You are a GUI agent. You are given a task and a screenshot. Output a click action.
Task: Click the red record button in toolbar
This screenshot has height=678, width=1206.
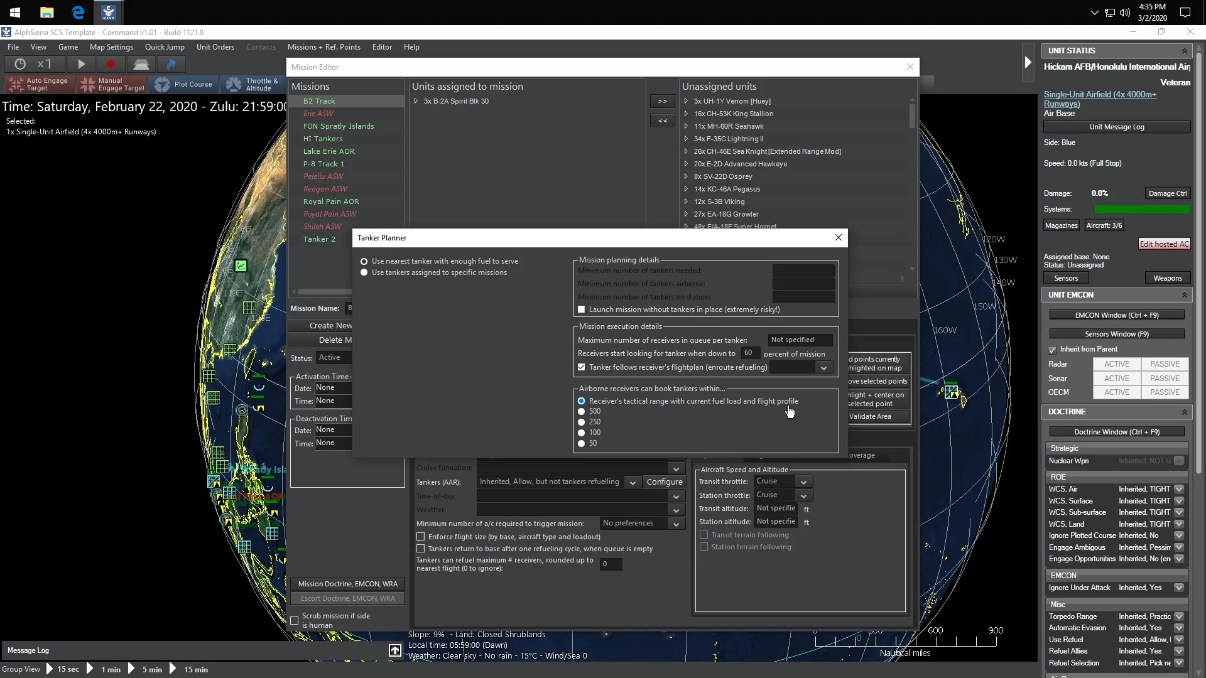pyautogui.click(x=111, y=64)
